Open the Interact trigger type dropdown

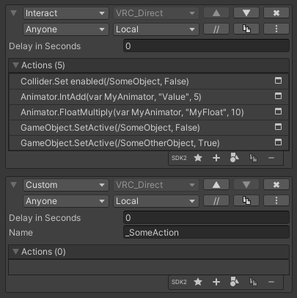point(66,13)
